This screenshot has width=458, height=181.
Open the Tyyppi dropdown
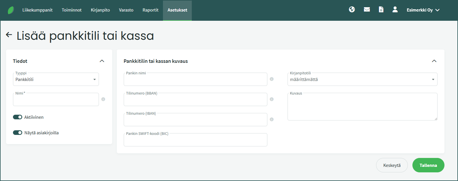tap(56, 80)
